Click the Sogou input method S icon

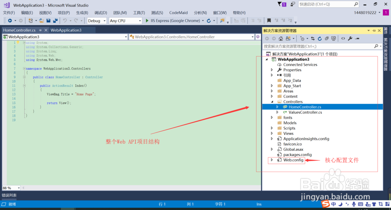point(325,204)
